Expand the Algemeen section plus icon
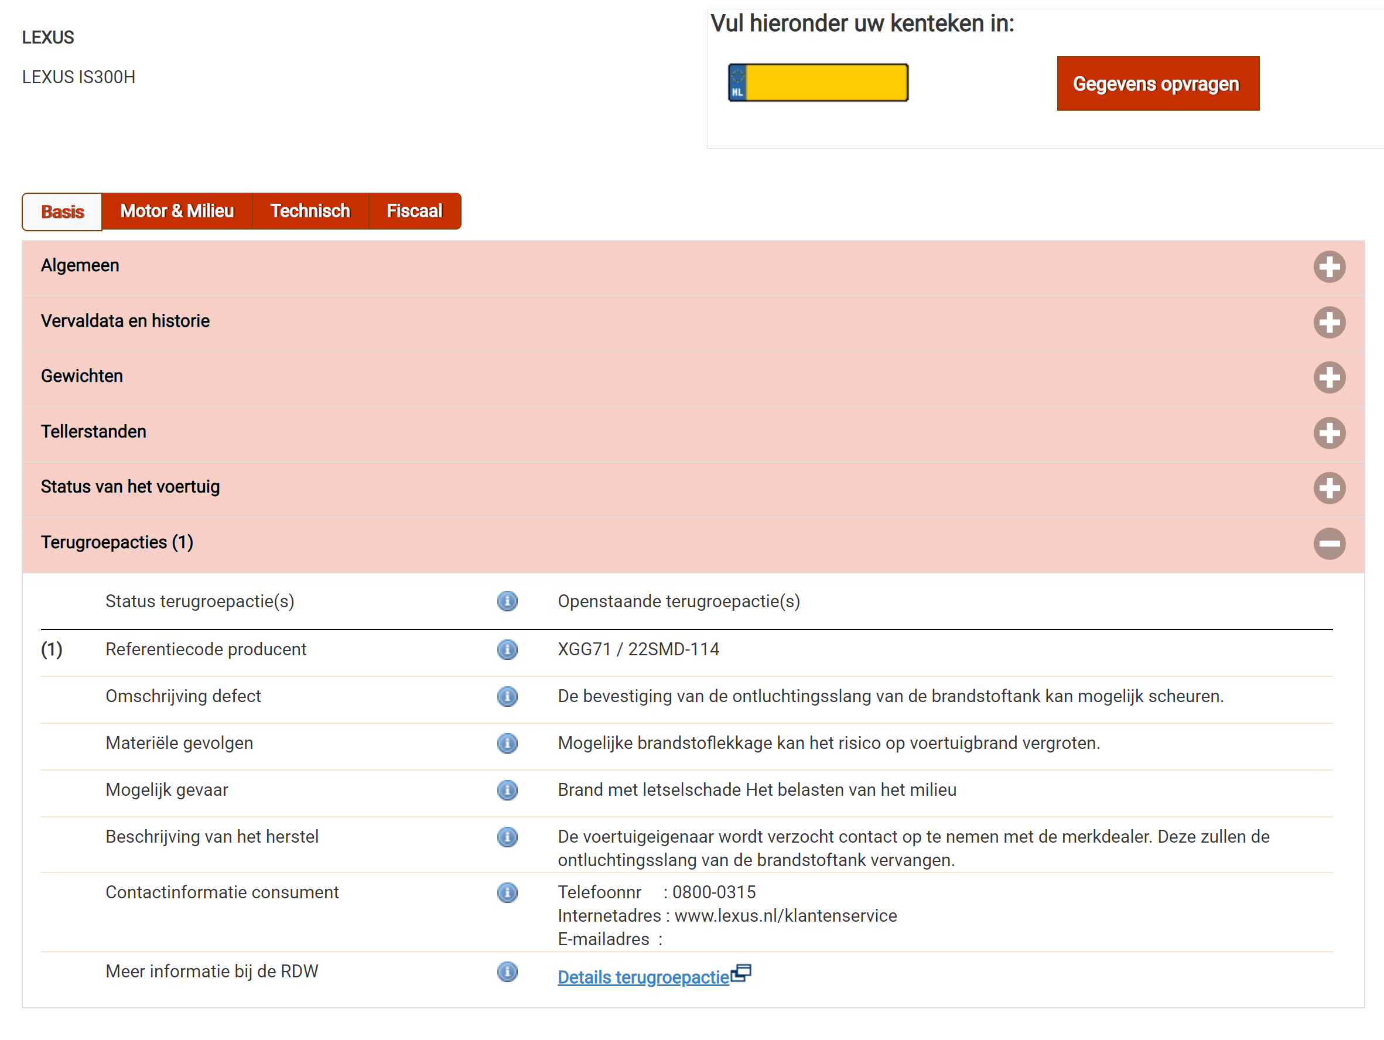Image resolution: width=1384 pixels, height=1040 pixels. 1329,267
